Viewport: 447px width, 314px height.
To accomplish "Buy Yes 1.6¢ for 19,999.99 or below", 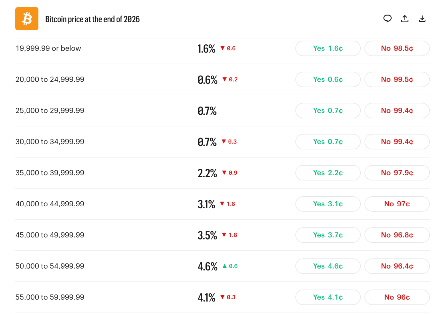I will coord(328,48).
